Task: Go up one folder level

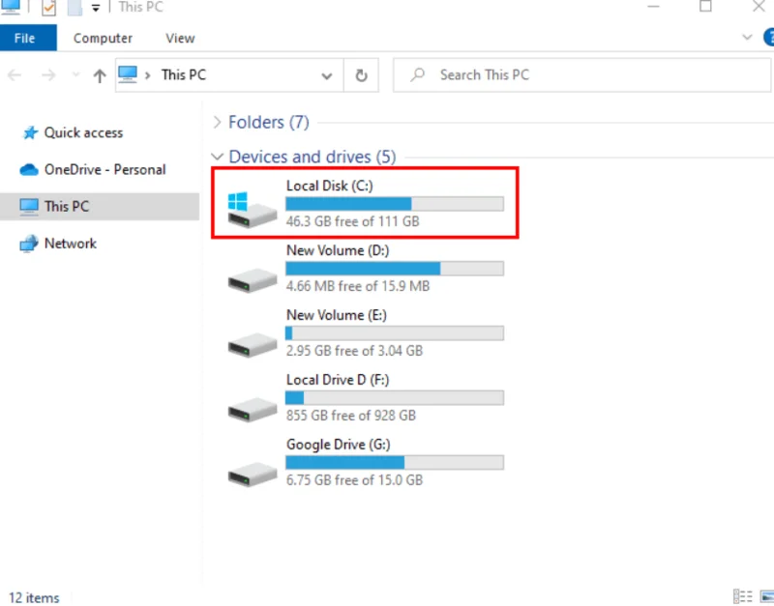Action: tap(100, 75)
